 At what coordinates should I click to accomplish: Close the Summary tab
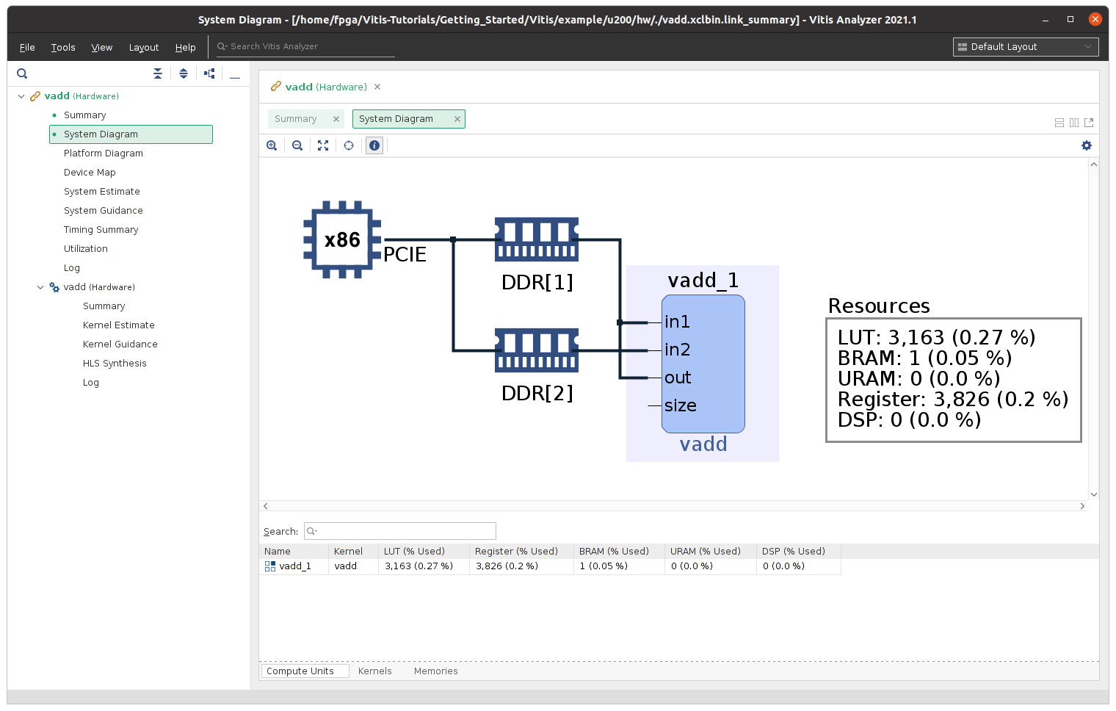click(336, 119)
